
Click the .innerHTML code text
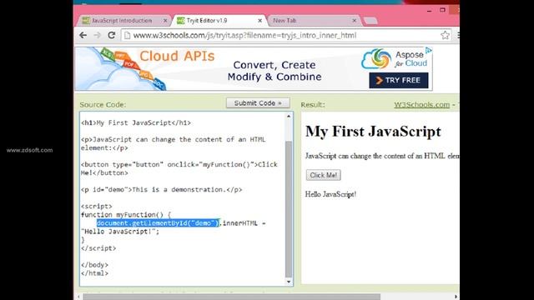point(239,223)
